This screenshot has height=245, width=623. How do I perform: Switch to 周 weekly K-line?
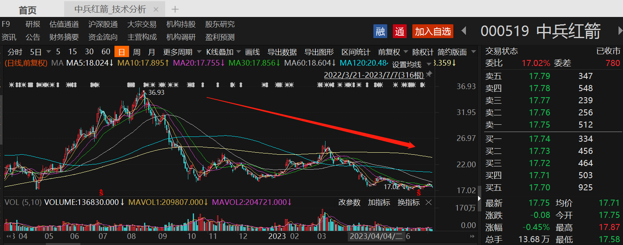pyautogui.click(x=137, y=52)
